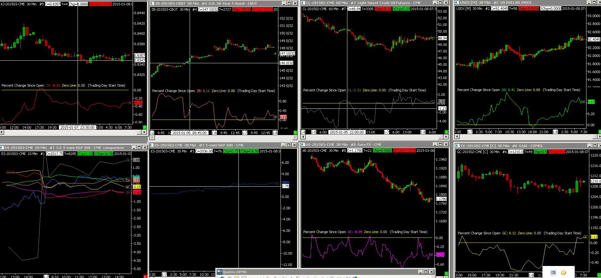Viewport: 601px width, 278px height.
Task: Click left scroll arrow of USDX chart
Action: [457, 137]
